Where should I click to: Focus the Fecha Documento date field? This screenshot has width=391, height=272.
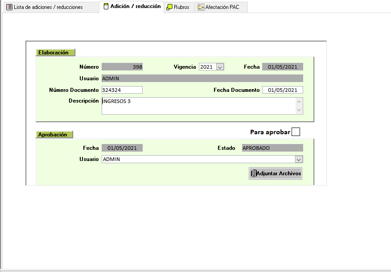(282, 90)
